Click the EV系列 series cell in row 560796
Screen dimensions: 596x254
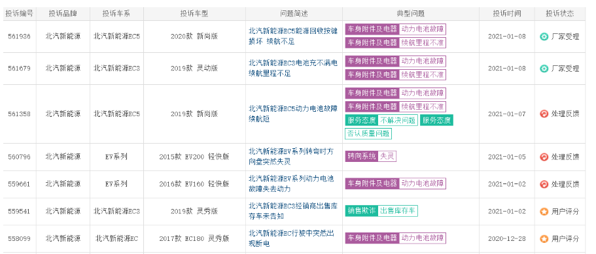click(116, 157)
